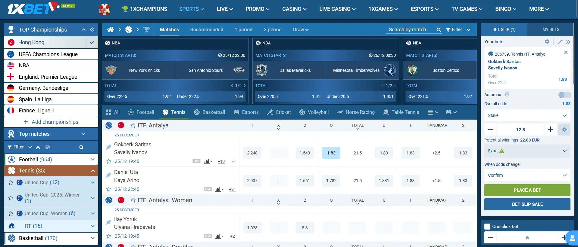
Task: Open the Confirm odds change dropdown
Action: pyautogui.click(x=527, y=175)
